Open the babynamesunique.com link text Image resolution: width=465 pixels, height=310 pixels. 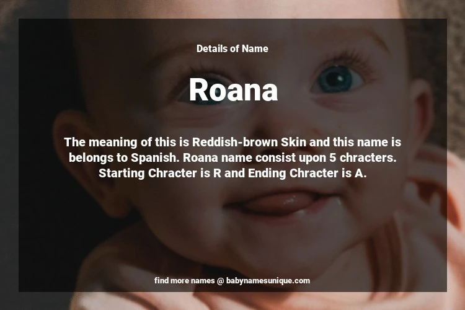click(268, 281)
